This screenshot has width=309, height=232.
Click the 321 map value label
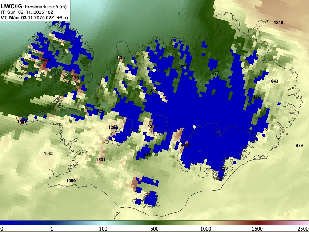(100, 111)
